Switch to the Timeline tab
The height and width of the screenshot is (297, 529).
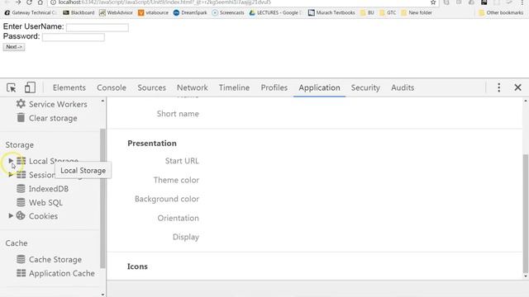click(234, 87)
